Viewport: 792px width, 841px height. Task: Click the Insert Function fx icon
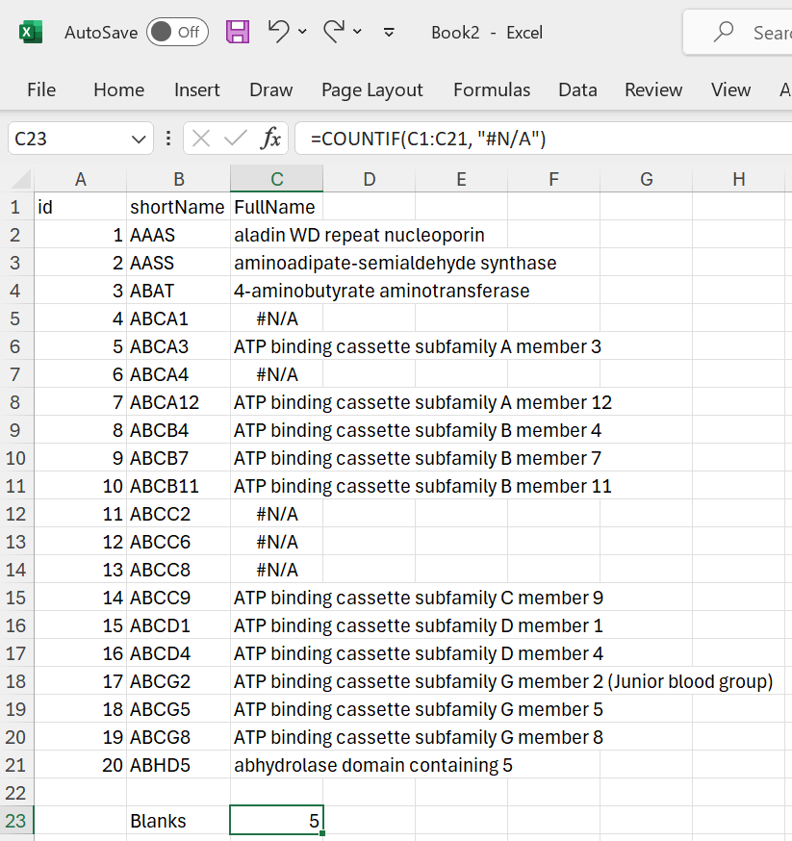[x=271, y=139]
